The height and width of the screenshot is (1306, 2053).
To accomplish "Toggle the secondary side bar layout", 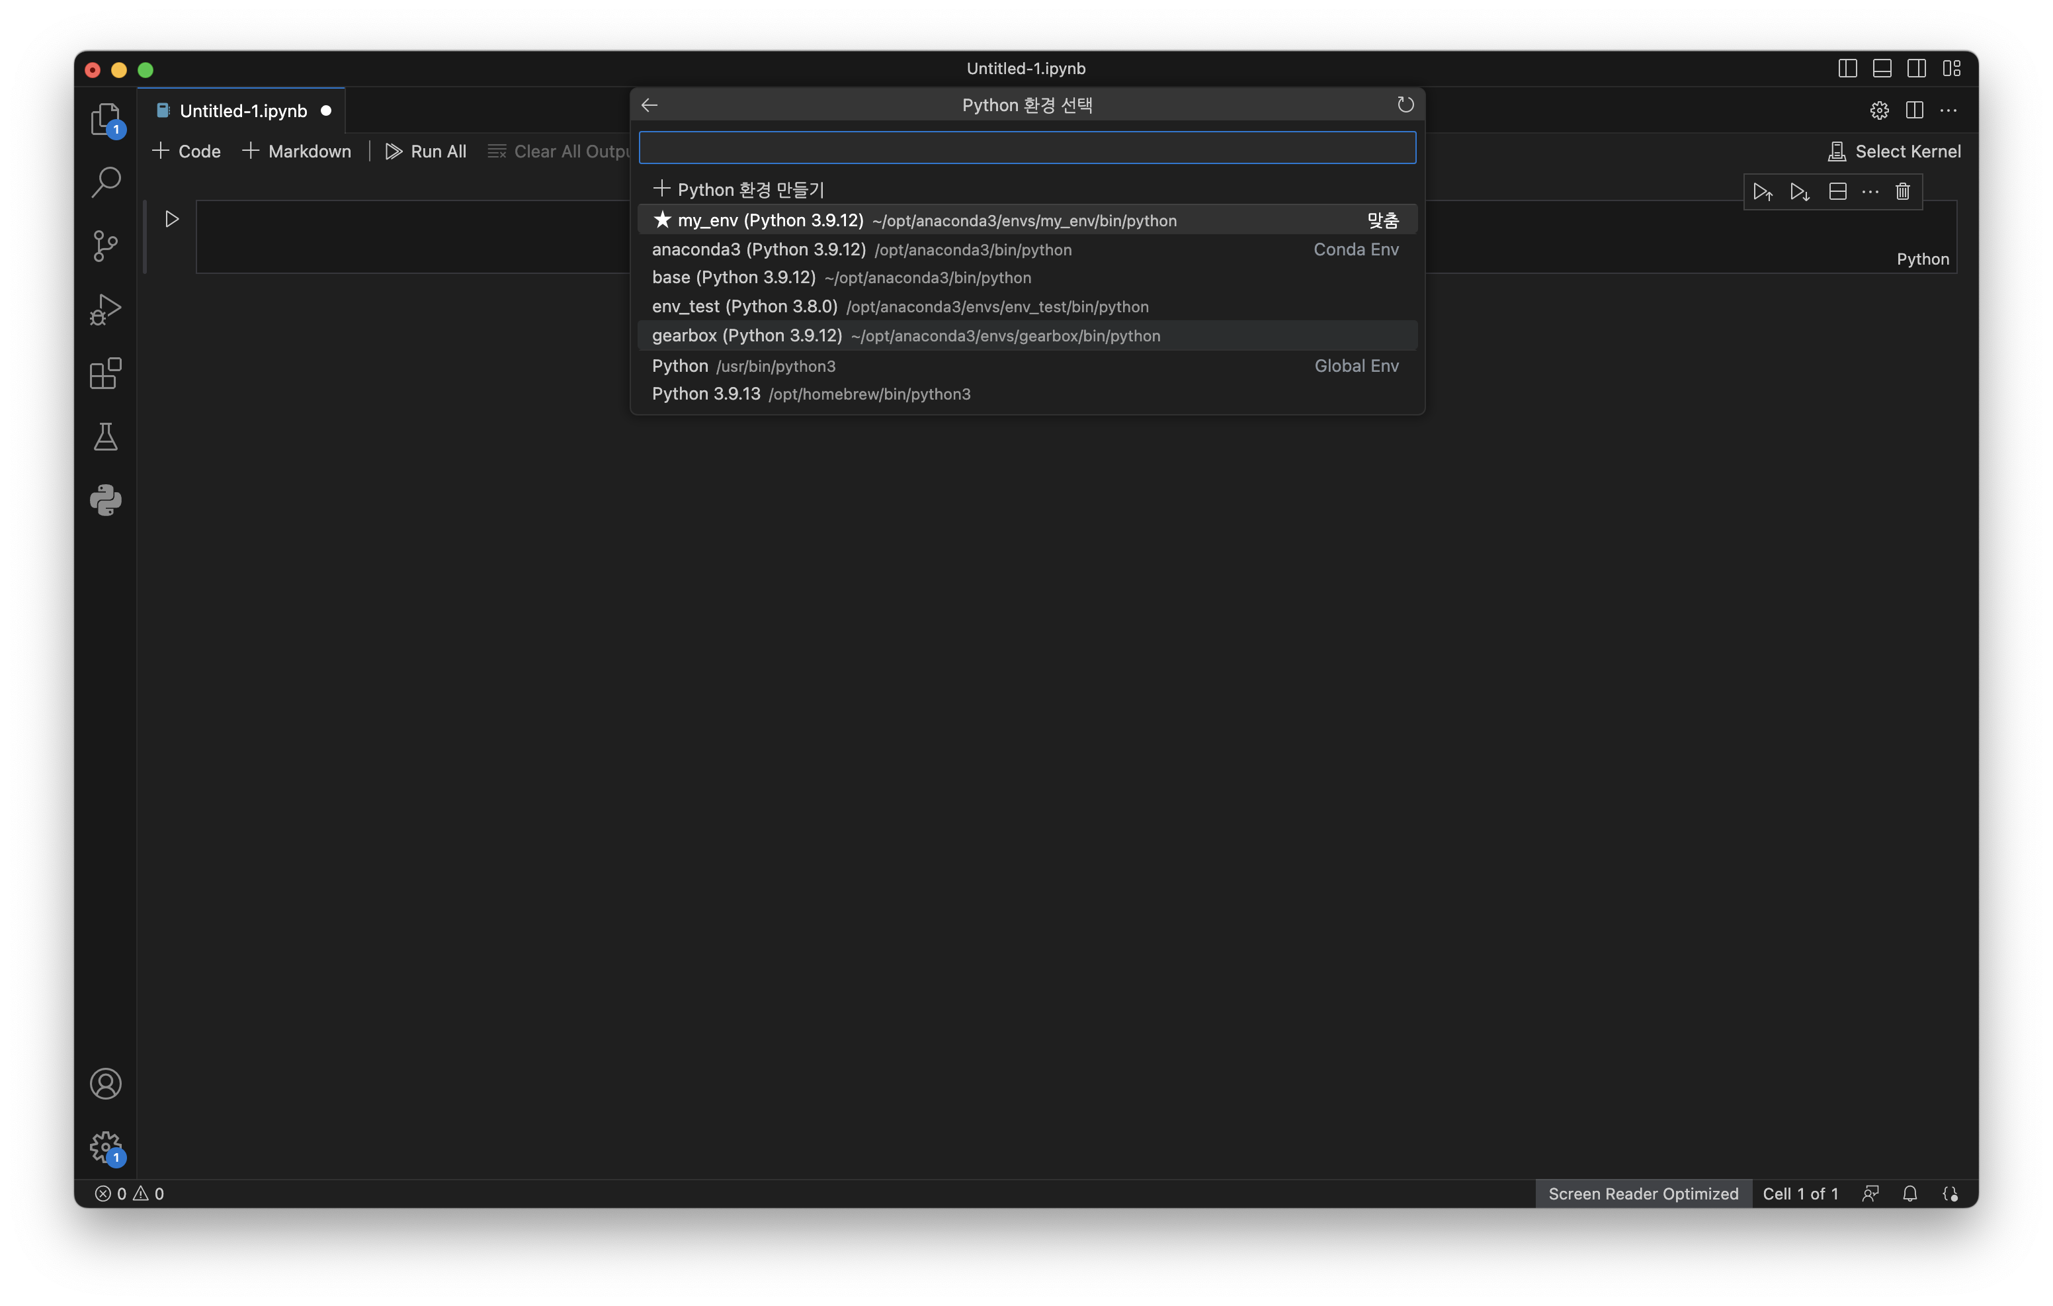I will coord(1915,68).
